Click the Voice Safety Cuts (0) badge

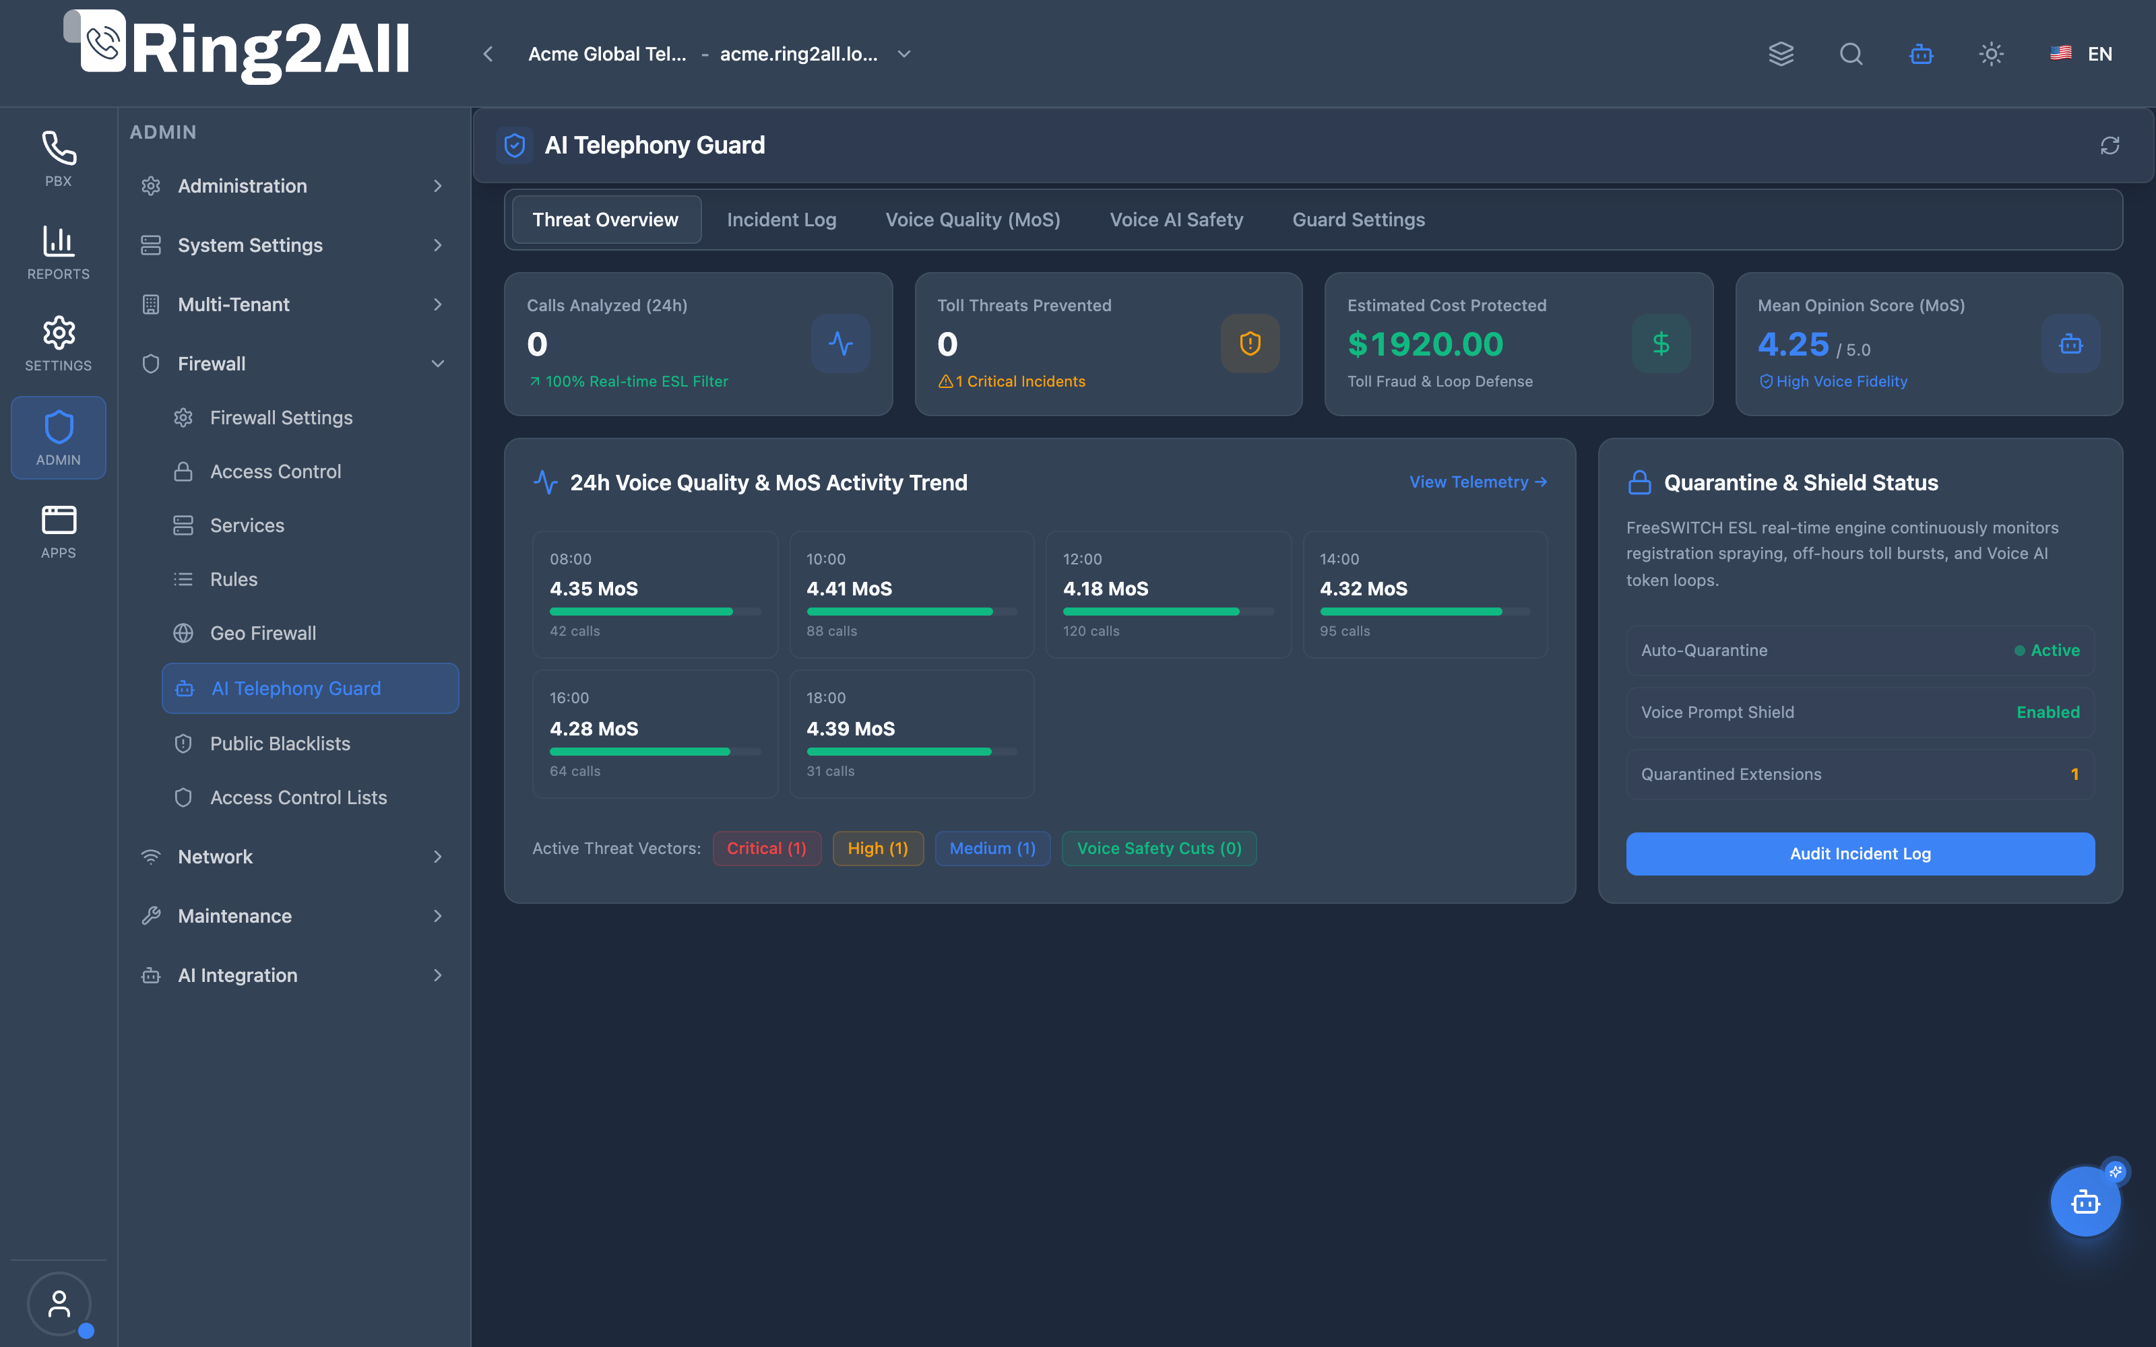click(x=1159, y=848)
